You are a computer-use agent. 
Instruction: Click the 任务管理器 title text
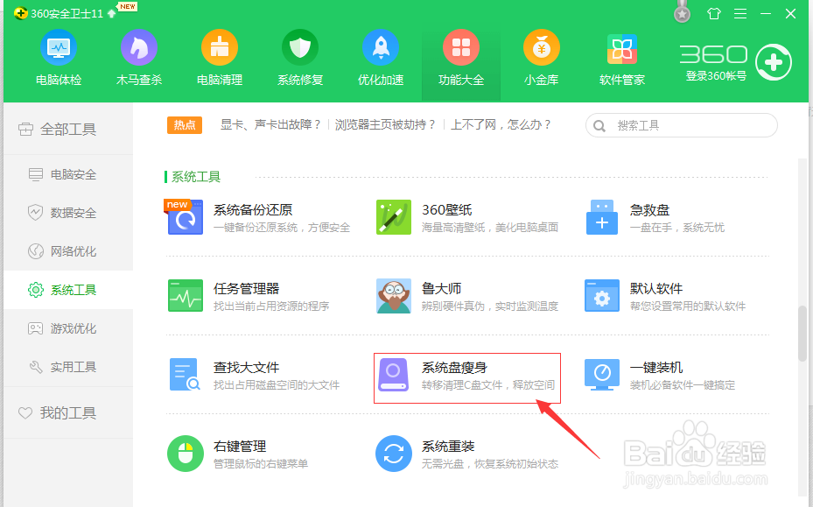(246, 289)
